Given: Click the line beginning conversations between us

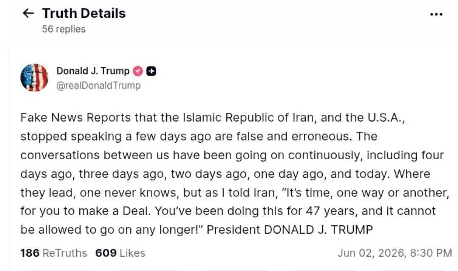Looking at the screenshot, I should coord(232,155).
